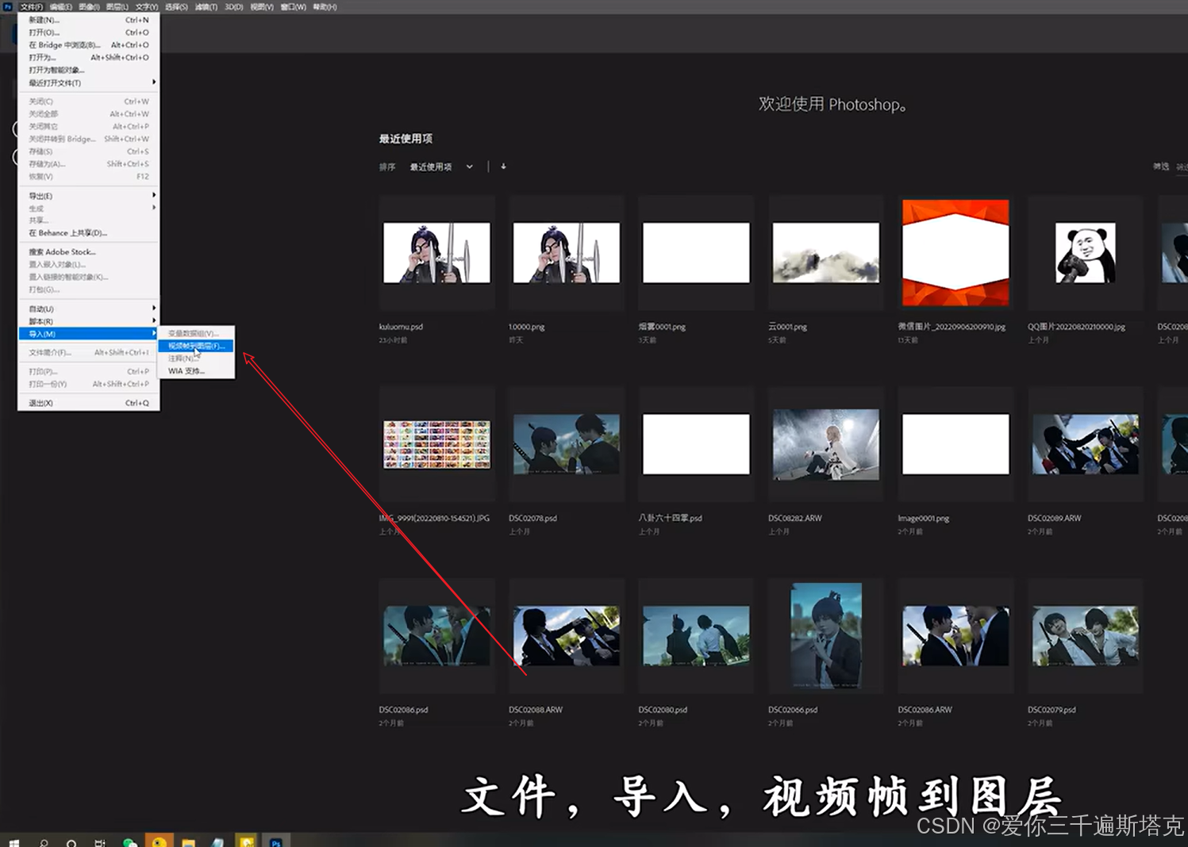Expand the highlighted 导入(M) submenu
Screen dimensions: 1188x847
(x=89, y=334)
